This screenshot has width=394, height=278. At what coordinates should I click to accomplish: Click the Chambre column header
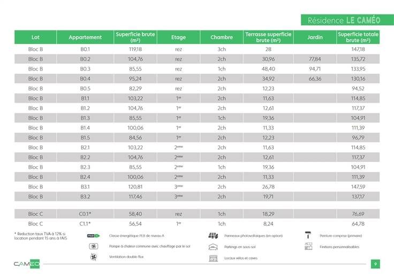222,37
